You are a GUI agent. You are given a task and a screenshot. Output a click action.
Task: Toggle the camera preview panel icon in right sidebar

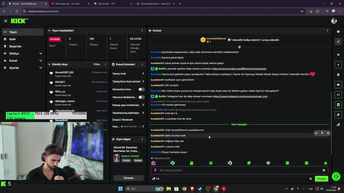338,105
